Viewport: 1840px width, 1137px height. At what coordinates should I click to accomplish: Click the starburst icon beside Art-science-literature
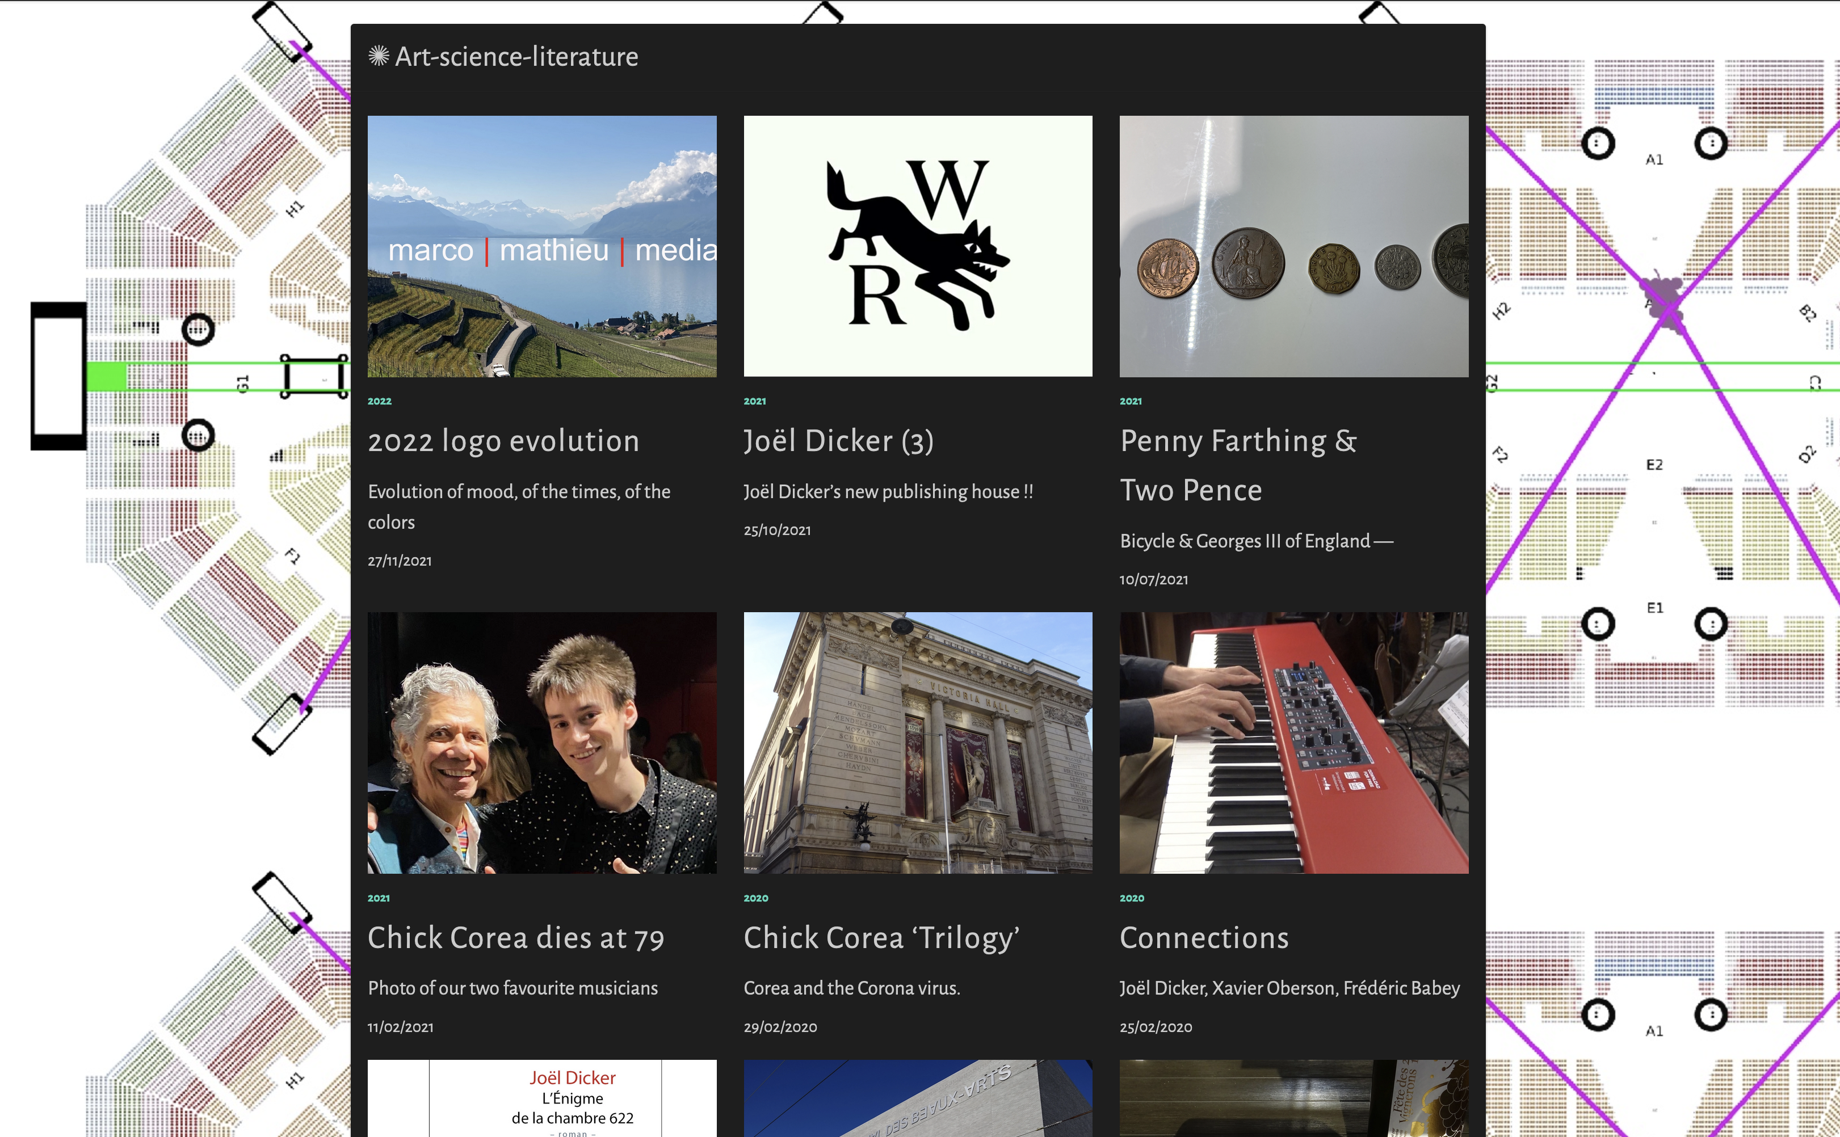tap(379, 56)
